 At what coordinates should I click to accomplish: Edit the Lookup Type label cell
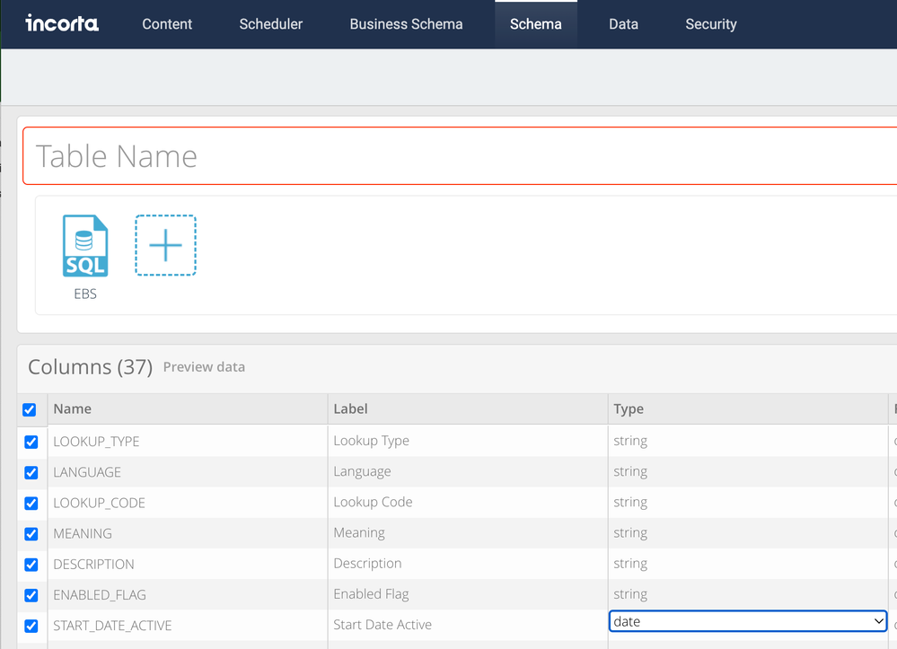tap(467, 441)
